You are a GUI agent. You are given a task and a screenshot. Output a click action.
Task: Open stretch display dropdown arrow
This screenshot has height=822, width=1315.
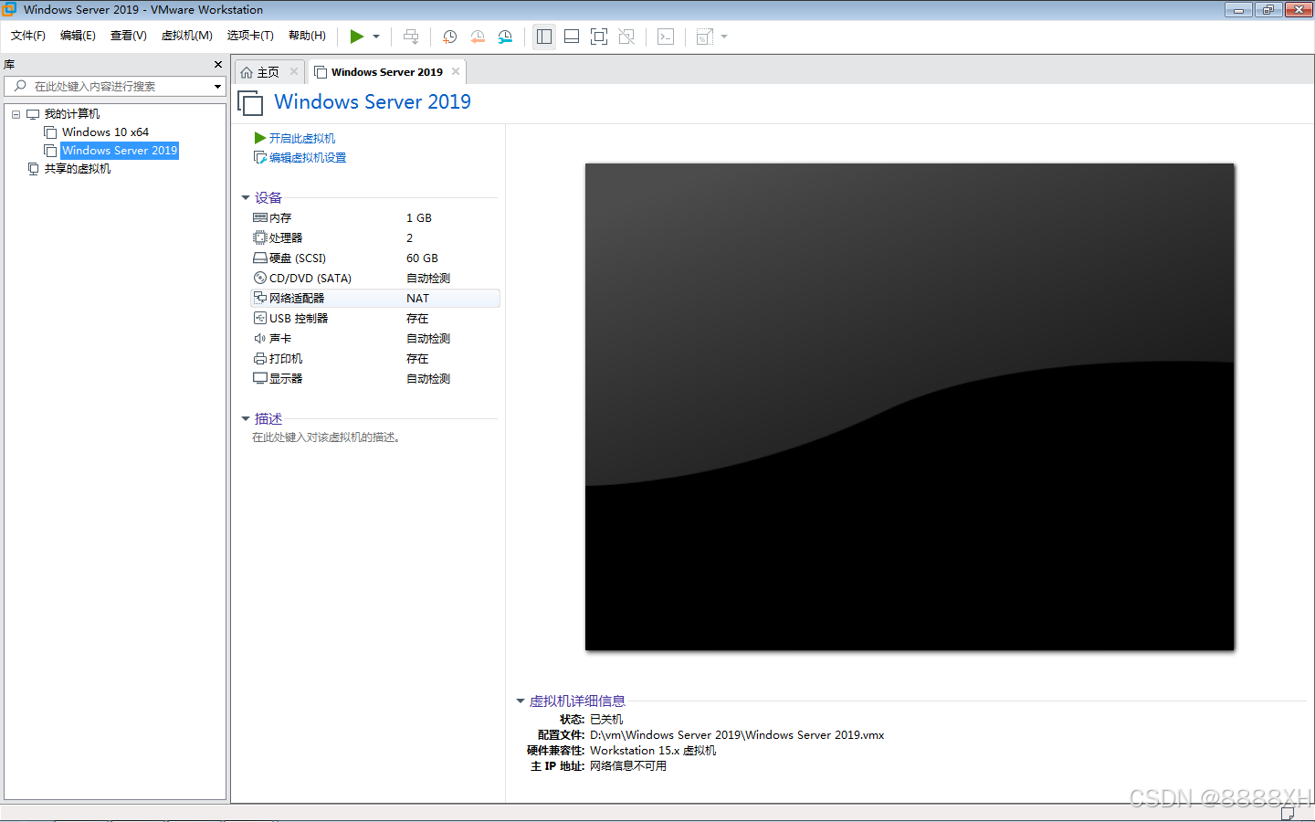[x=724, y=37]
